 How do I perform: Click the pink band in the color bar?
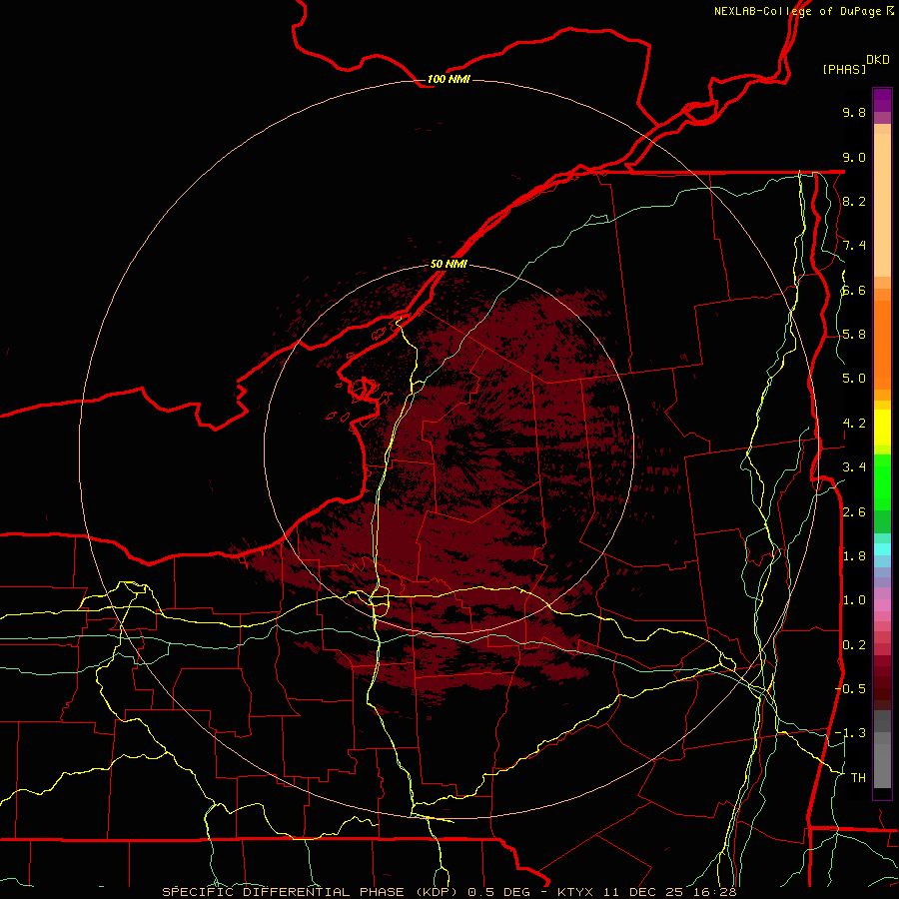(882, 605)
